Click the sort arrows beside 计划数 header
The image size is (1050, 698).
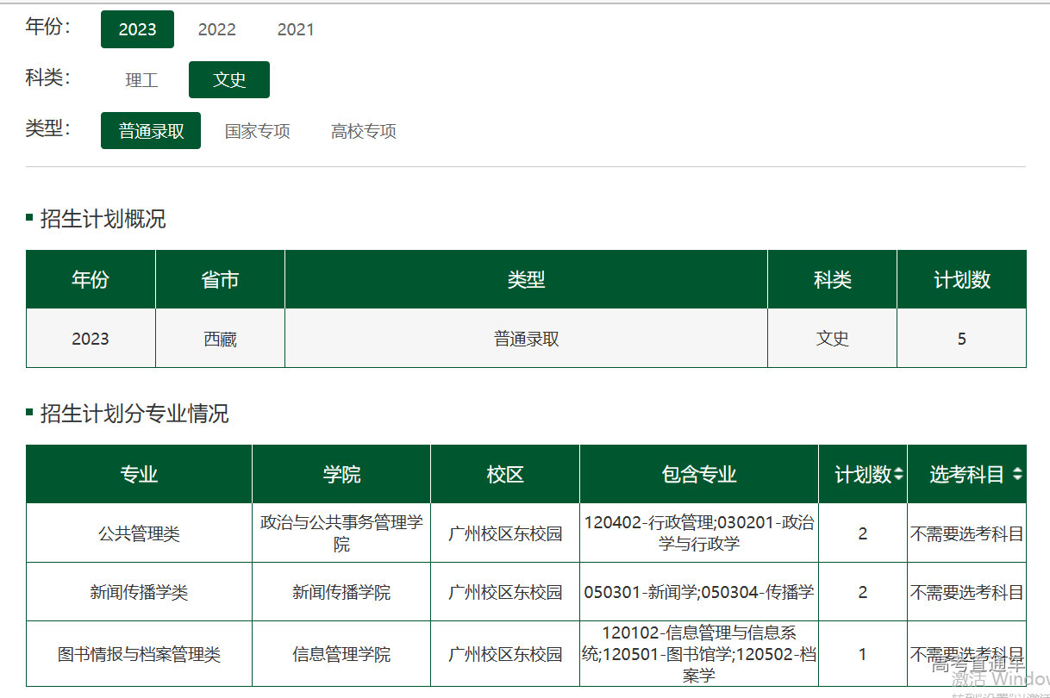point(899,474)
